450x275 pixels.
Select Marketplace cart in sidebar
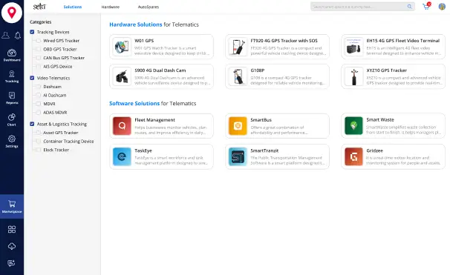12,207
